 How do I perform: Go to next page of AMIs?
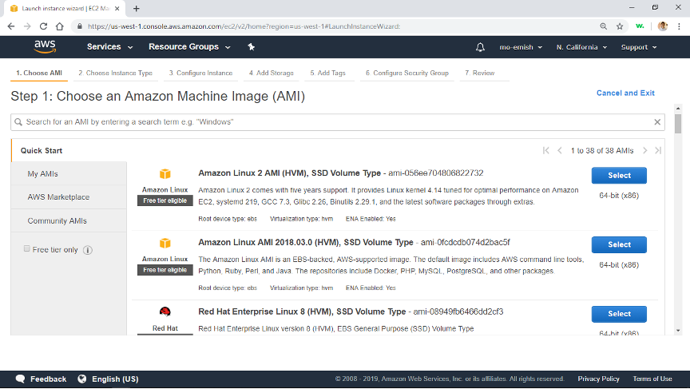(x=644, y=150)
